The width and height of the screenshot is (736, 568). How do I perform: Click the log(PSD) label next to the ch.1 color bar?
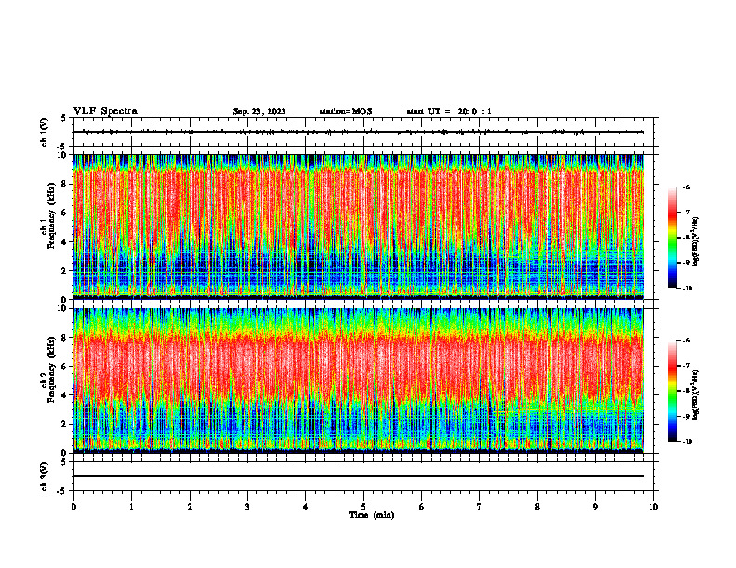tap(696, 242)
